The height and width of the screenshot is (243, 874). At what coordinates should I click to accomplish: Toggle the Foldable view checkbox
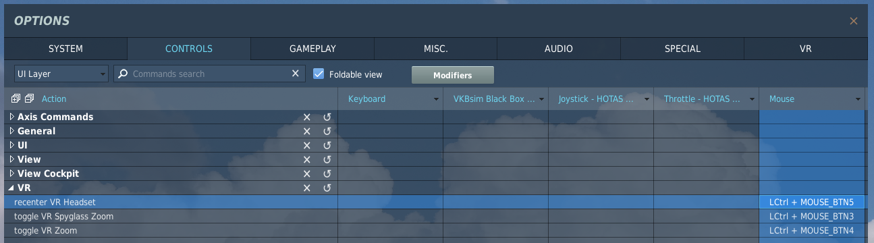pyautogui.click(x=319, y=74)
